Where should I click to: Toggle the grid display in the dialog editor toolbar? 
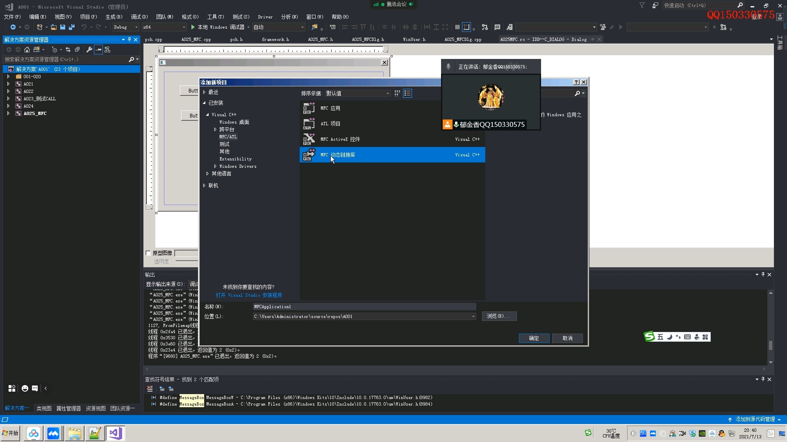pos(457,27)
